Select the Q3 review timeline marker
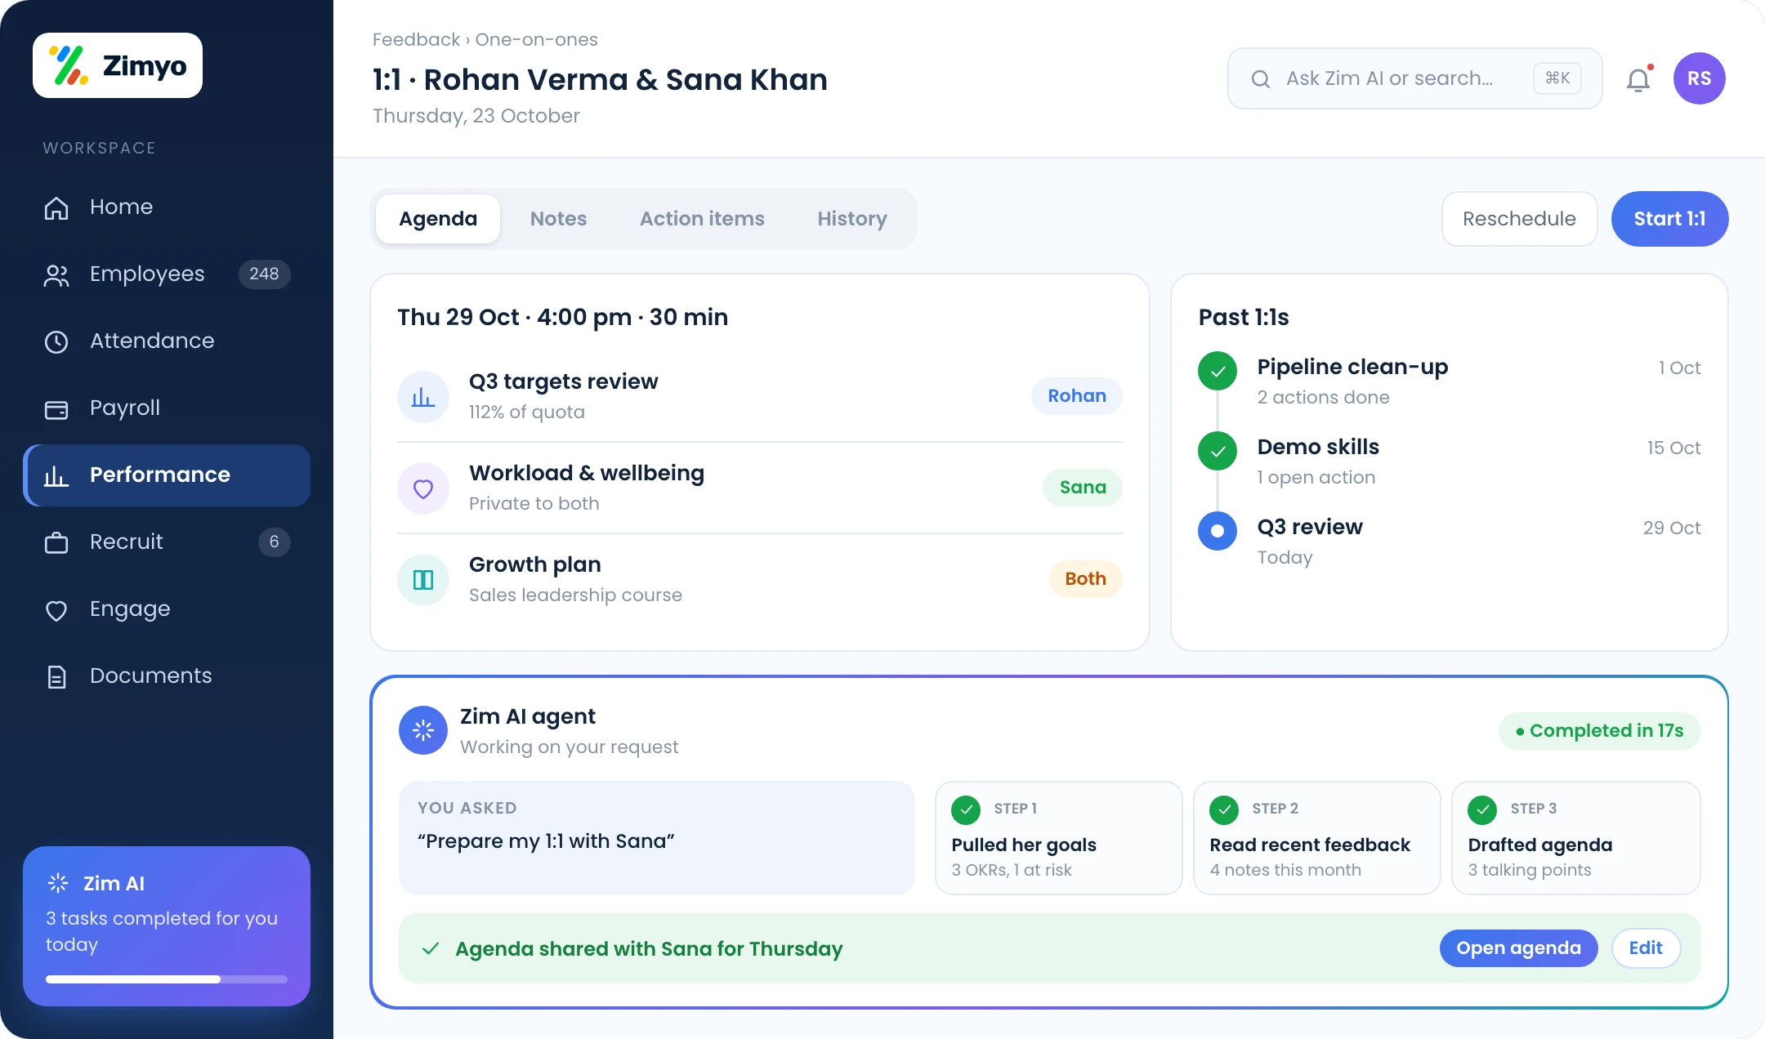The height and width of the screenshot is (1039, 1765). click(1218, 531)
